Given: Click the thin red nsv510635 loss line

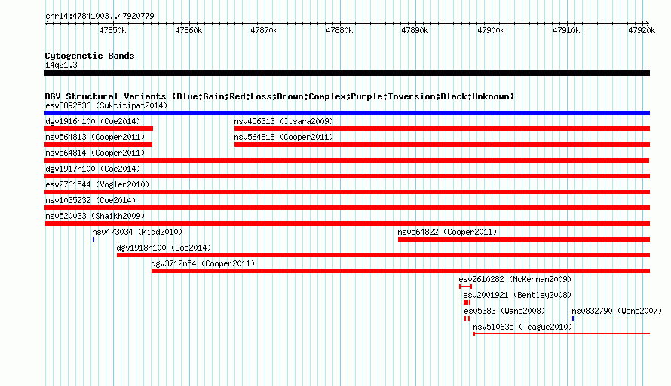Looking at the screenshot, I should (x=562, y=334).
